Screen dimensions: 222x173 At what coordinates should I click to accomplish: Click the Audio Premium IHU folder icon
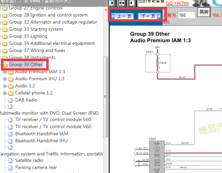click(x=11, y=79)
